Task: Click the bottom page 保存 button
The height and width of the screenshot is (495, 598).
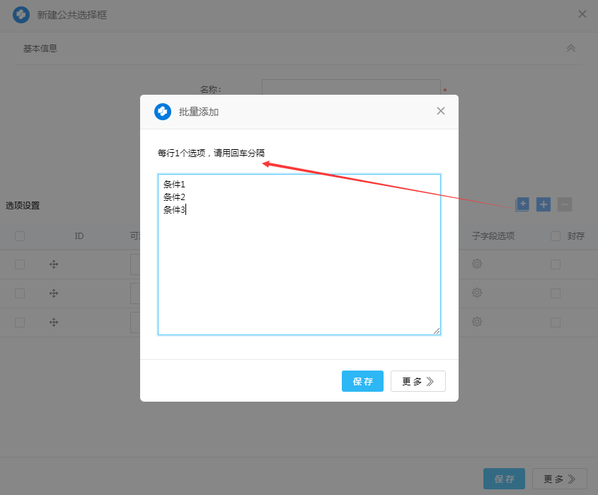Action: tap(504, 479)
